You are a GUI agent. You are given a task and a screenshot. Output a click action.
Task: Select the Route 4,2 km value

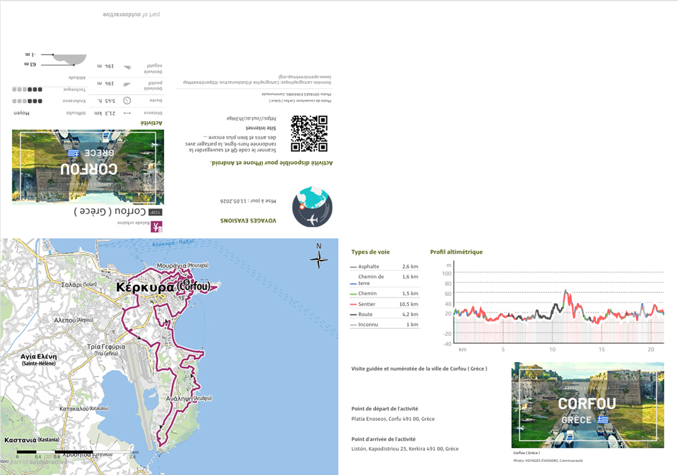pos(410,314)
